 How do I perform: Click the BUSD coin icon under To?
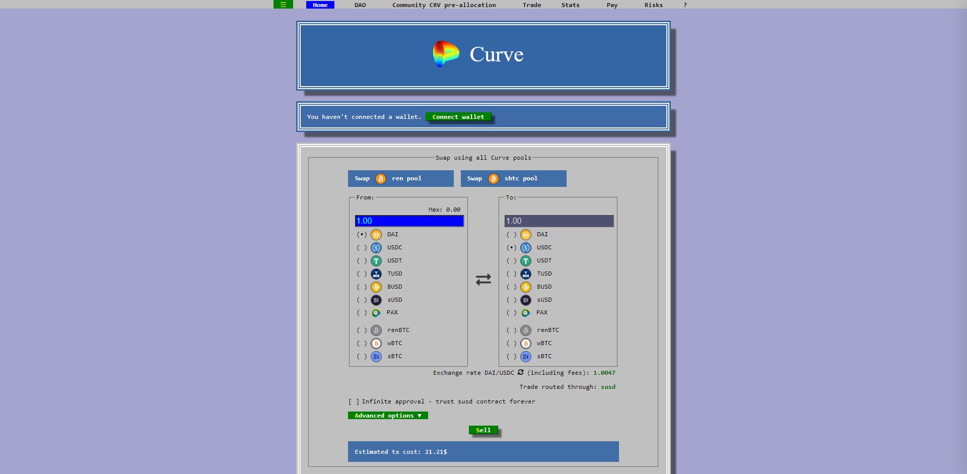coord(526,287)
